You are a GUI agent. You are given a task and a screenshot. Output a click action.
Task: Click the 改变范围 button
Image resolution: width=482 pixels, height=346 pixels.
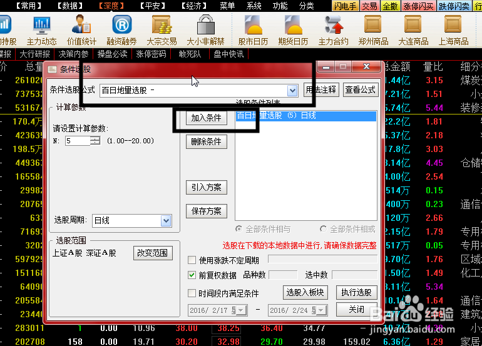pyautogui.click(x=153, y=253)
